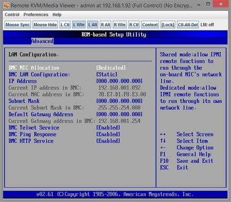
Task: Minimize the Remote KVM viewer window
Action: tap(199, 5)
